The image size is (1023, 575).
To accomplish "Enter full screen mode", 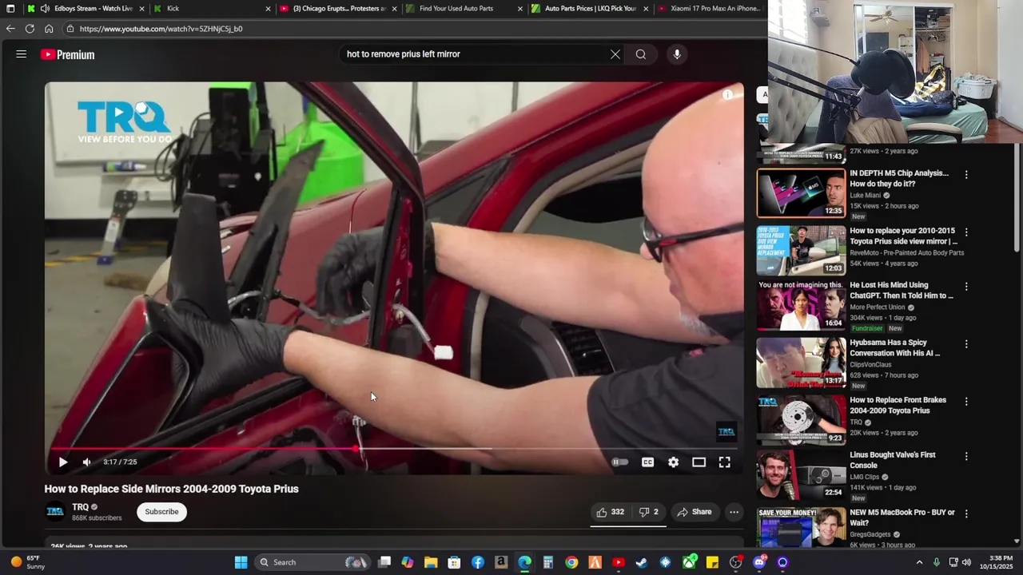I will (x=725, y=462).
